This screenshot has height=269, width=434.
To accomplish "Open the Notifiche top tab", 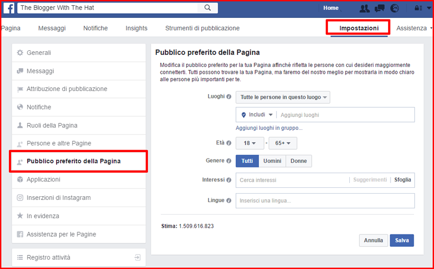I will click(x=96, y=28).
